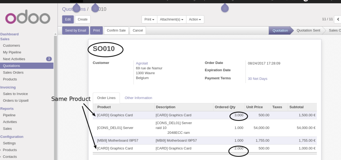The width and height of the screenshot is (341, 160).
Task: Expand Products under Configuration in sidebar
Action: click(10, 150)
